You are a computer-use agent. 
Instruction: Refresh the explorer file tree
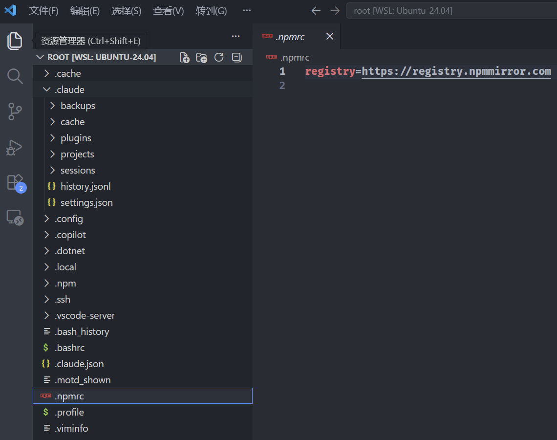pyautogui.click(x=219, y=57)
